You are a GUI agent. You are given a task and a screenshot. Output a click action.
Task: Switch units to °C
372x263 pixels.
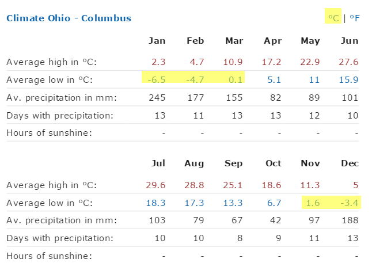[333, 18]
